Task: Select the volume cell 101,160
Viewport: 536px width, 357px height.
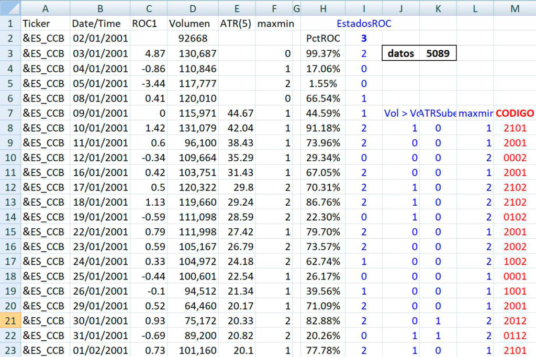Action: [193, 350]
